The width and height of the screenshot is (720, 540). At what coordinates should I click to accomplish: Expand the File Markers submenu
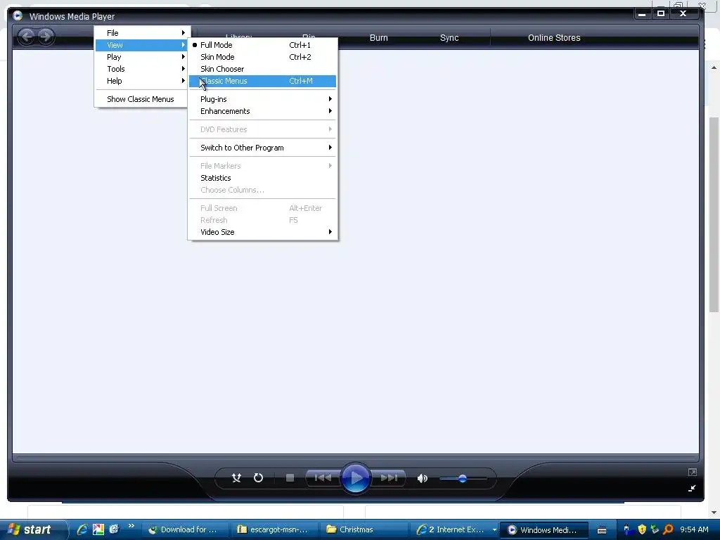tap(263, 166)
